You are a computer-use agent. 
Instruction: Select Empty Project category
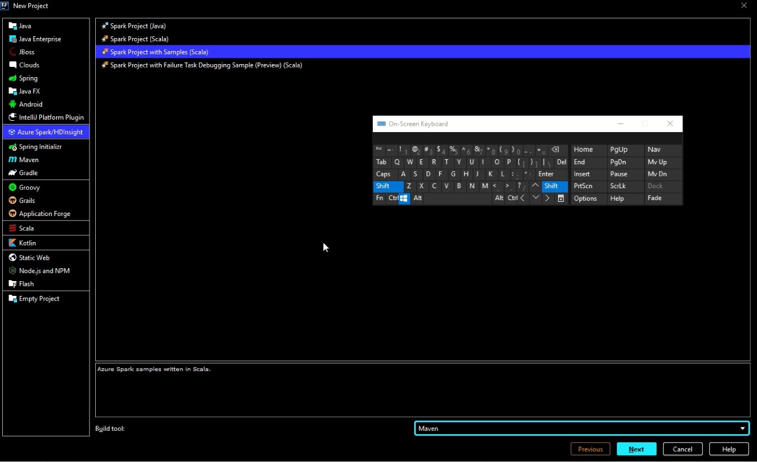coord(46,299)
